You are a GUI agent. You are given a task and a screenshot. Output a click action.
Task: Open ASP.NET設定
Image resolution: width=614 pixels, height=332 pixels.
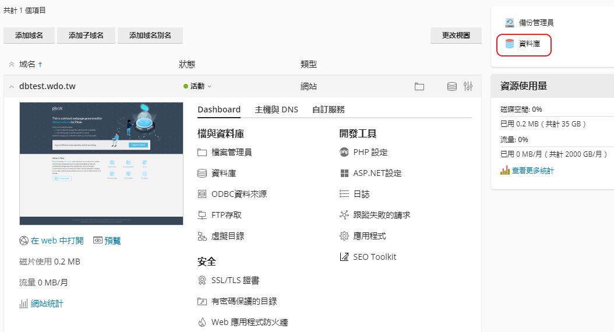(x=377, y=173)
